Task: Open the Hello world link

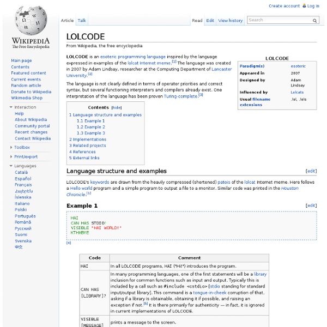Action: point(81,188)
